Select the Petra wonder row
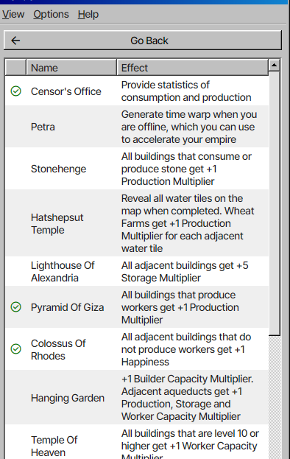 click(x=137, y=127)
